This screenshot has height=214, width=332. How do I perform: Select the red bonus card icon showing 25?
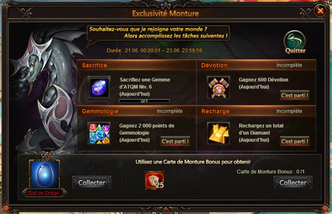tap(154, 180)
